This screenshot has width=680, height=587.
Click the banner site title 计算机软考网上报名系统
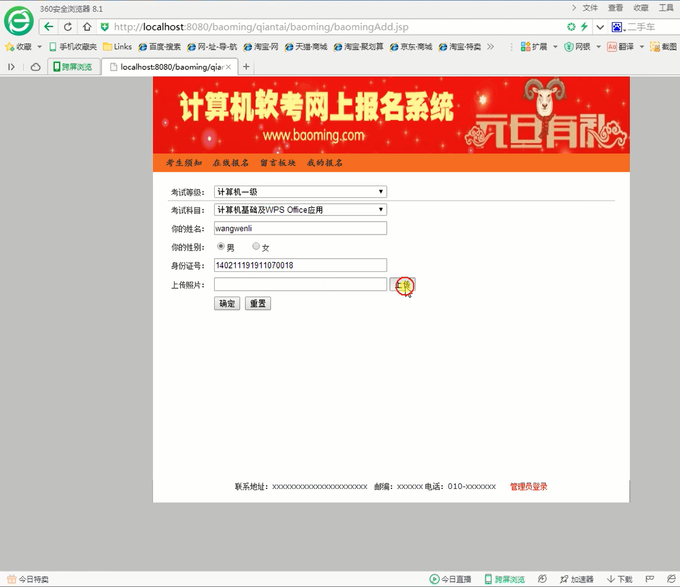pos(316,106)
